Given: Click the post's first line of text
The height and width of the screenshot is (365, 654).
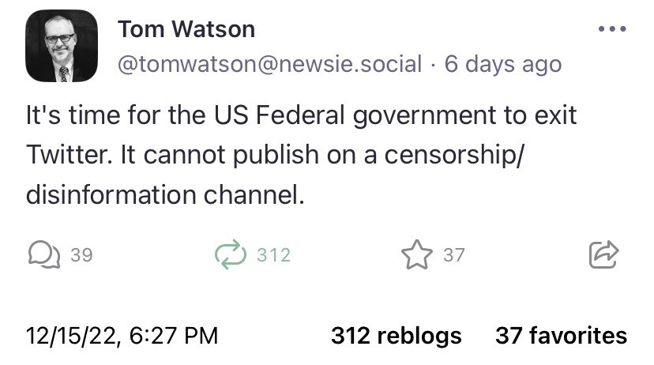Looking at the screenshot, I should click(302, 117).
